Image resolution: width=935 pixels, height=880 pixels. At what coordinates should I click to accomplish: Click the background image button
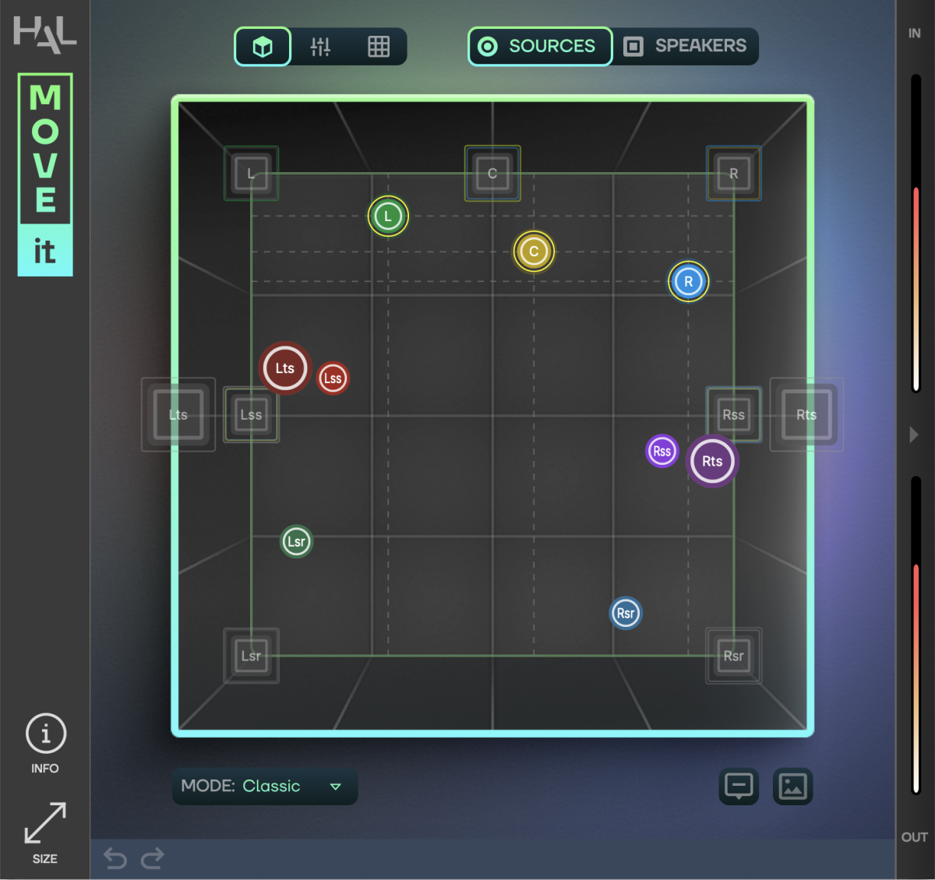(792, 787)
